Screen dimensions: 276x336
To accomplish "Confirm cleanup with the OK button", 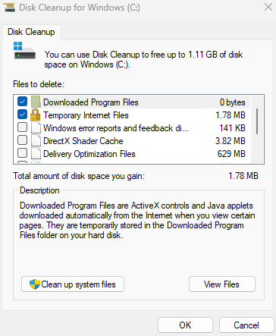I will click(185, 325).
